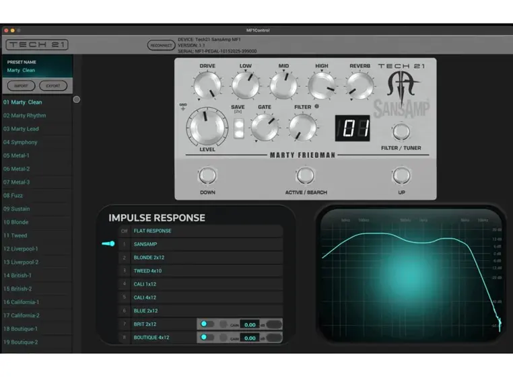
Task: Click the MID knob
Action: (283, 85)
